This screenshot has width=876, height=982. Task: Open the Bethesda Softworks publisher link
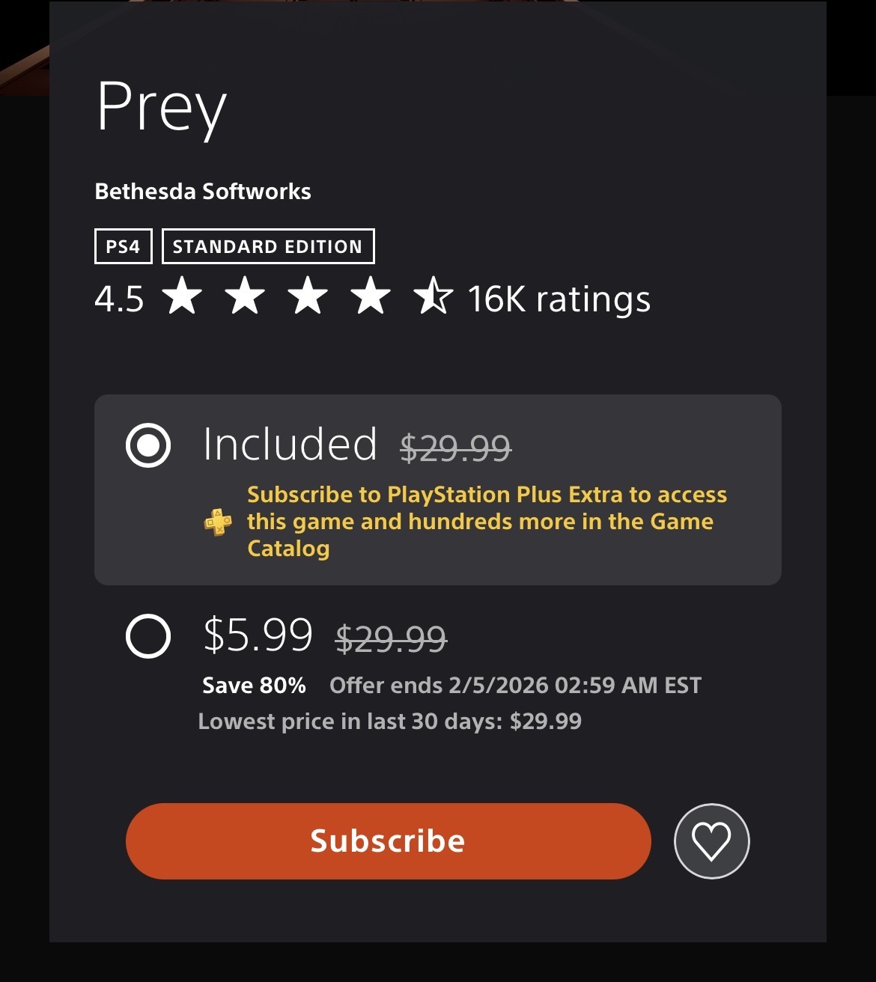(x=202, y=192)
